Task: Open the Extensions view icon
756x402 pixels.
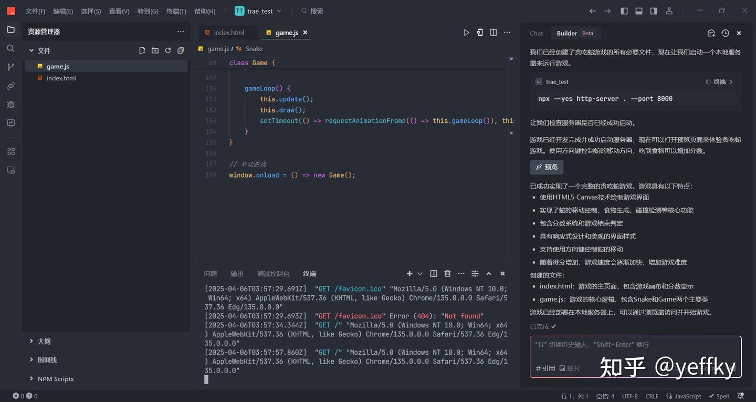Action: (x=10, y=151)
